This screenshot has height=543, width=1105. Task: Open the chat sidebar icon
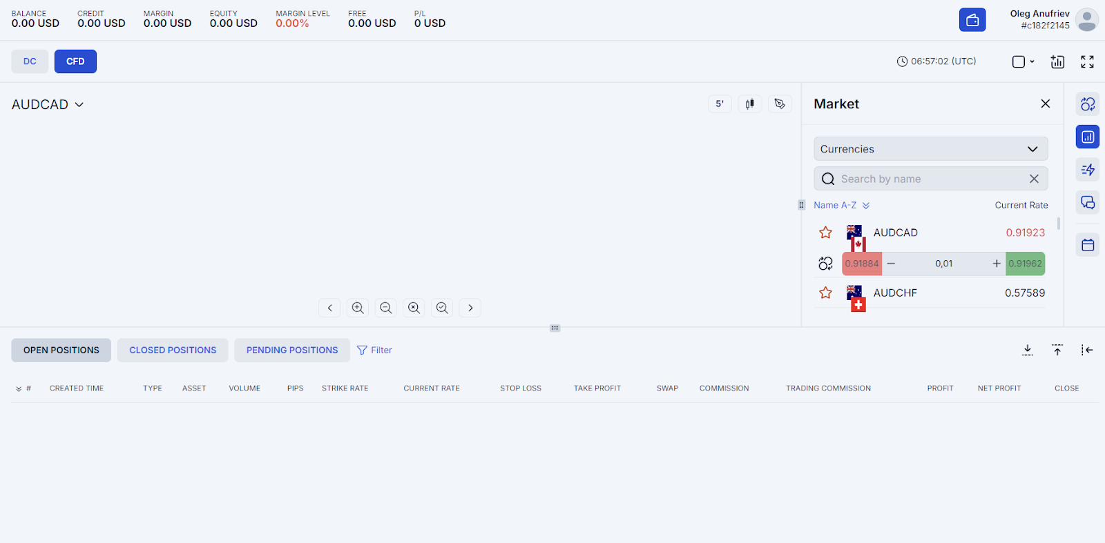(x=1088, y=202)
